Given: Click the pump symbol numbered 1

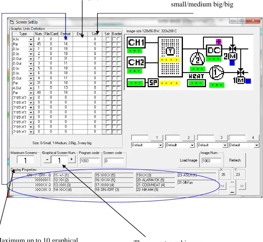Looking at the screenshot, I should pos(216,73).
